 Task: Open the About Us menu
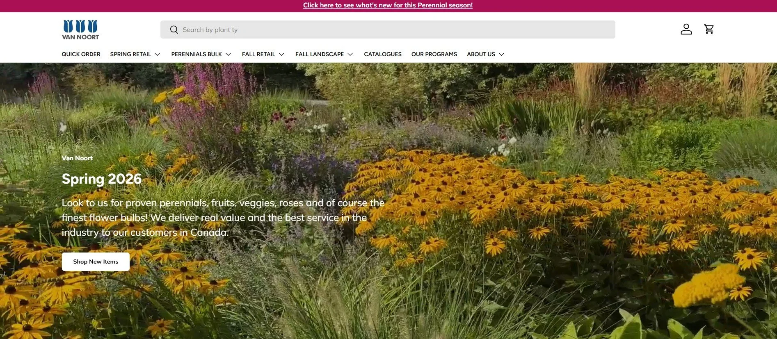[x=481, y=54]
